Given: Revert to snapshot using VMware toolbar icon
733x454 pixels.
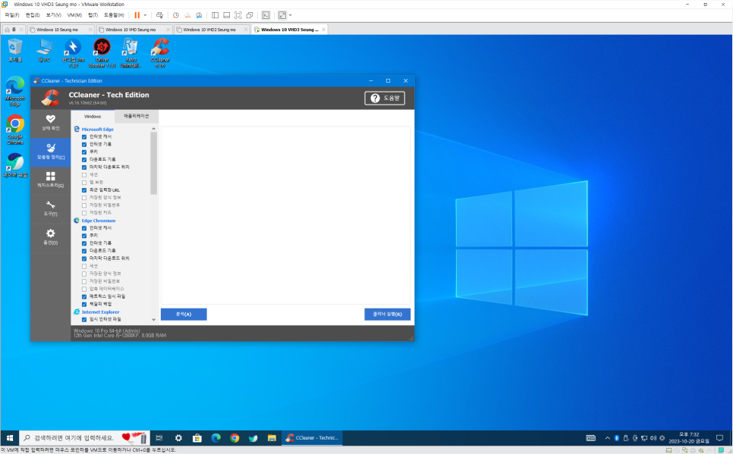Looking at the screenshot, I should pos(187,15).
